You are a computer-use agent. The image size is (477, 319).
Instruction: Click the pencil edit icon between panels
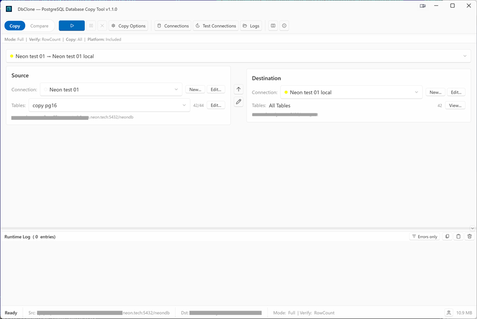point(238,101)
